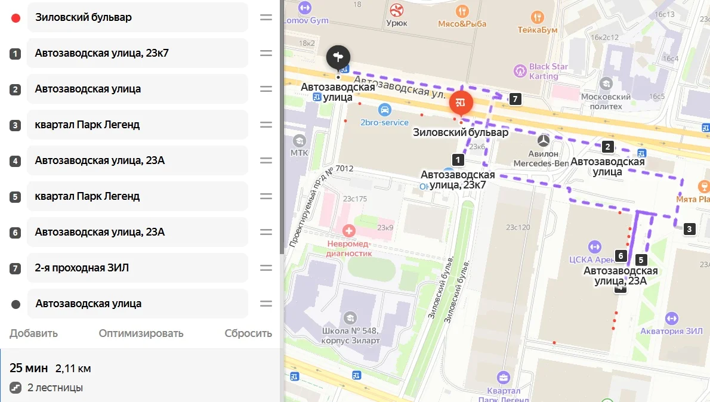
Task: Open the ТейкаБум restaurant marker
Action: point(537,17)
